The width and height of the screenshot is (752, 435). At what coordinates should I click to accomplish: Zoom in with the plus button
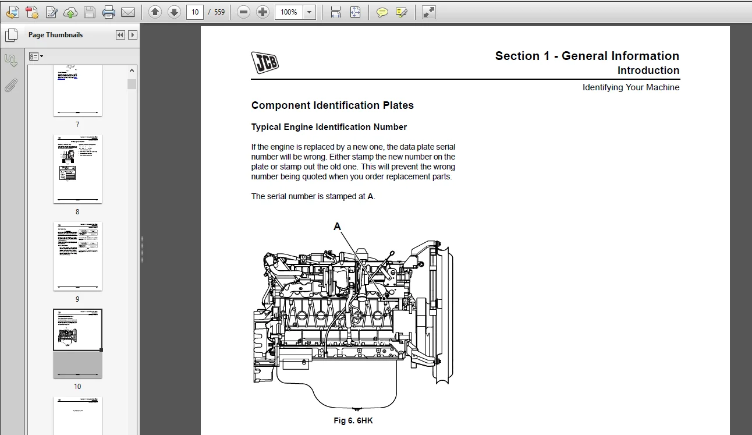pos(263,12)
